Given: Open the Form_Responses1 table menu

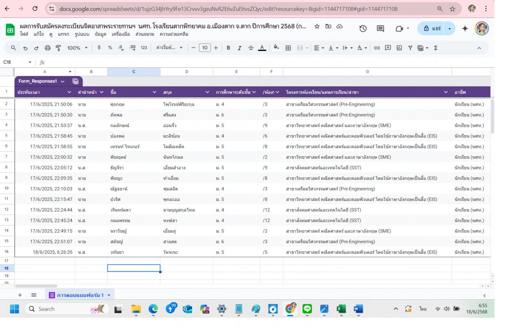Looking at the screenshot, I should click(62, 81).
